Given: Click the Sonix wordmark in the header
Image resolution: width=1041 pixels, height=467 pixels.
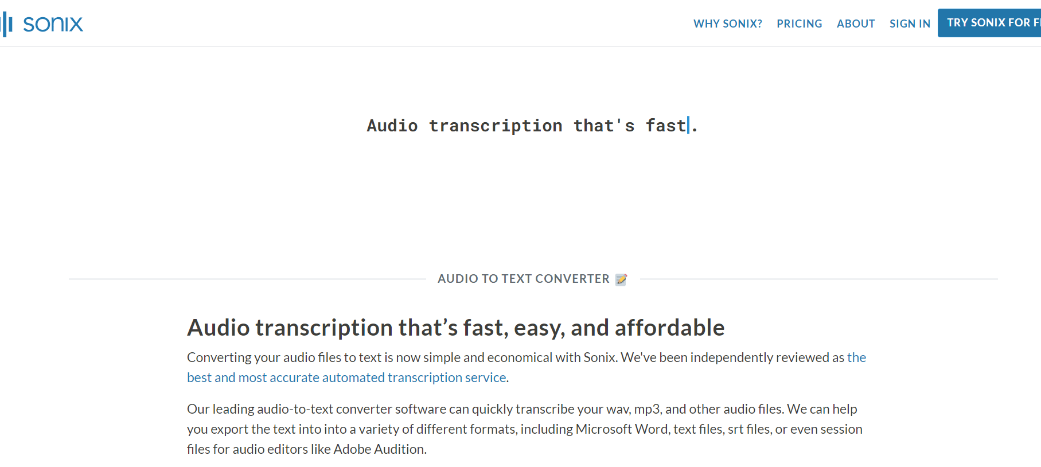Looking at the screenshot, I should pyautogui.click(x=53, y=24).
